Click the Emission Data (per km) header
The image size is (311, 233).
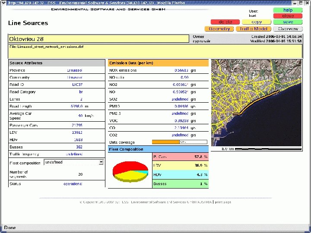pyautogui.click(x=158, y=63)
